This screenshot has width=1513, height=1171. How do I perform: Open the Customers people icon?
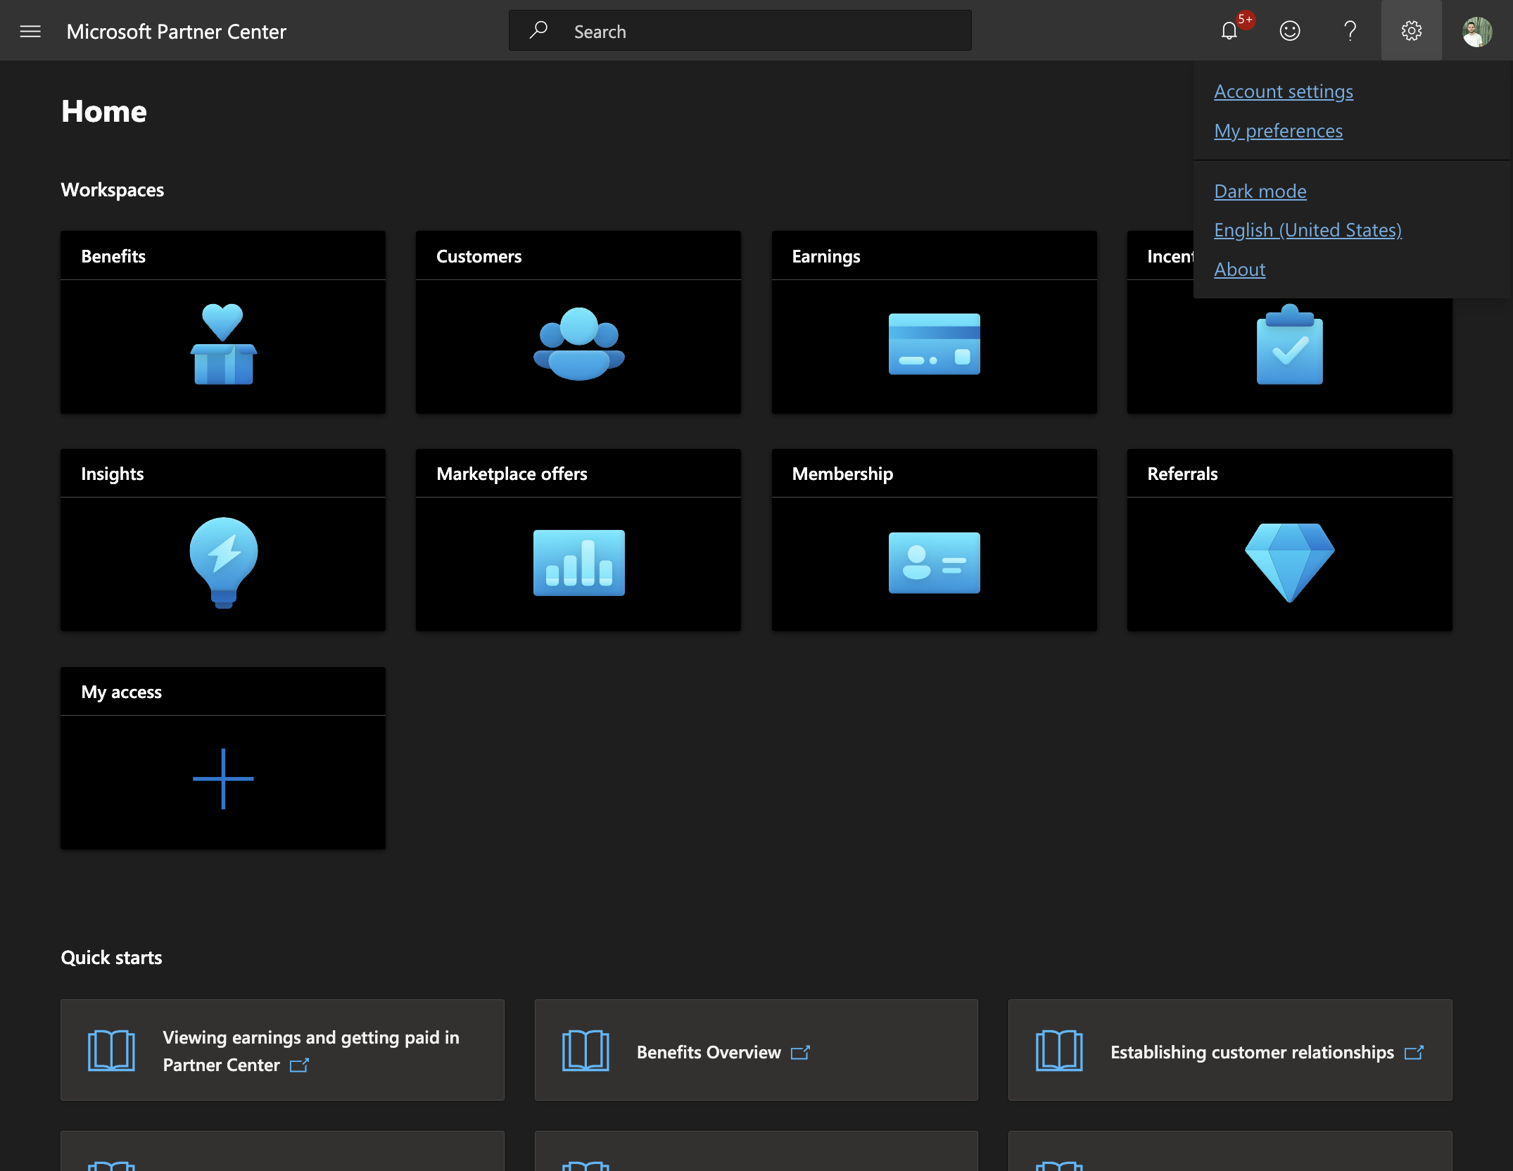[x=578, y=344]
